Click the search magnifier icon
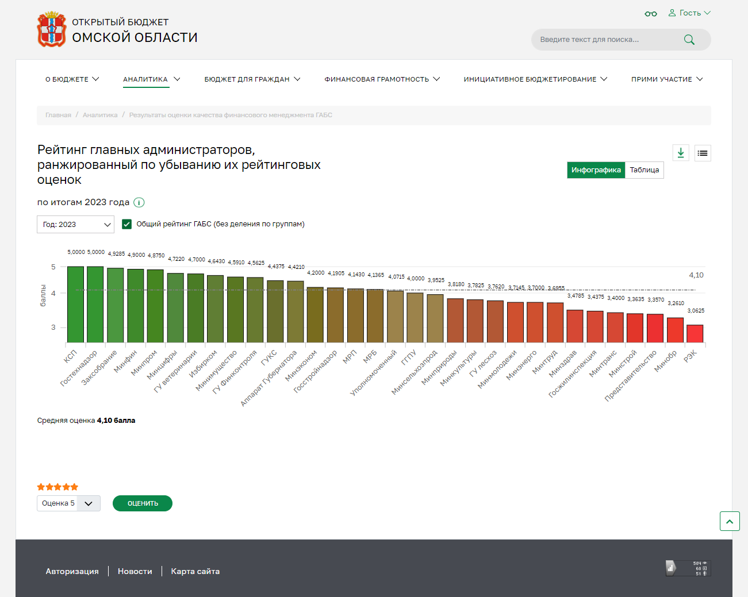The width and height of the screenshot is (748, 597). [689, 40]
